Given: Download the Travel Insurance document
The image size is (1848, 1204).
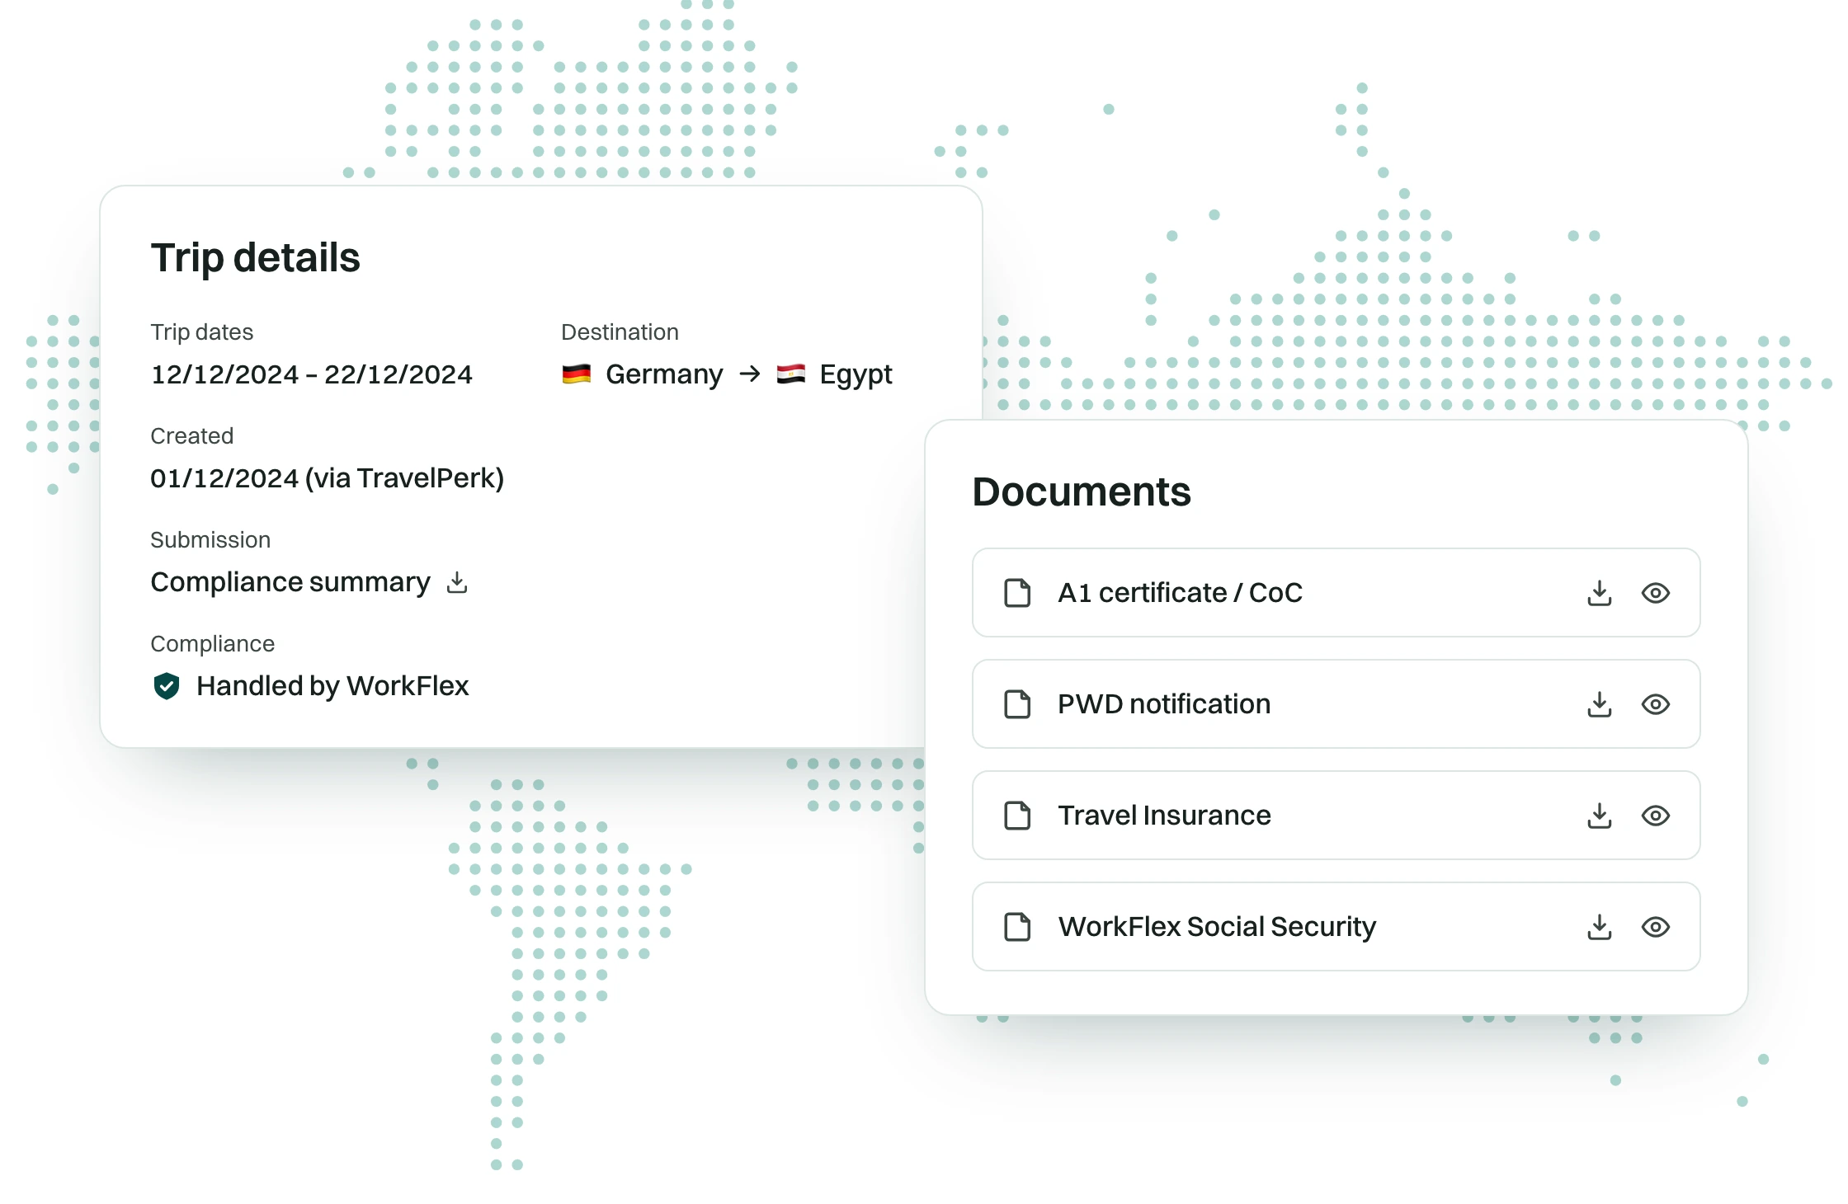Looking at the screenshot, I should [1599, 816].
